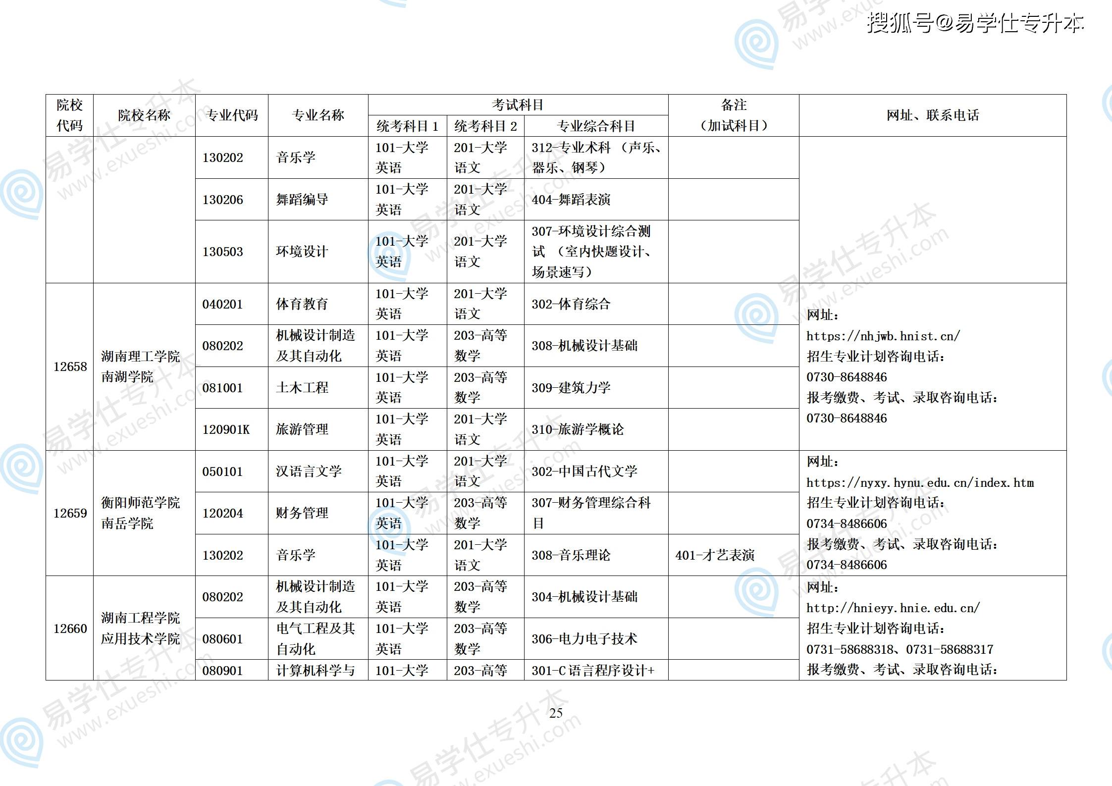Click the subject 404-舞蹈表演
1112x786 pixels.
click(571, 200)
